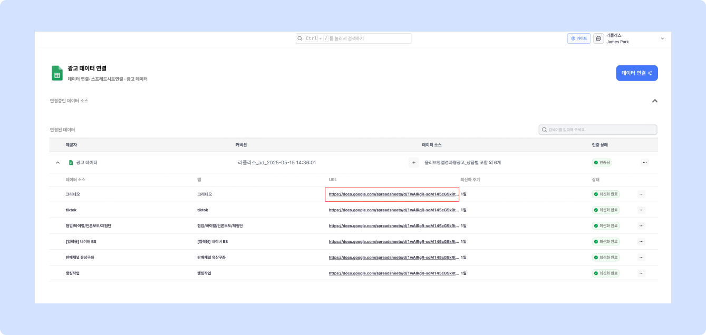Open three-dot menu for [입력용] 네이버 BS row
This screenshot has width=706, height=335.
[x=641, y=242]
